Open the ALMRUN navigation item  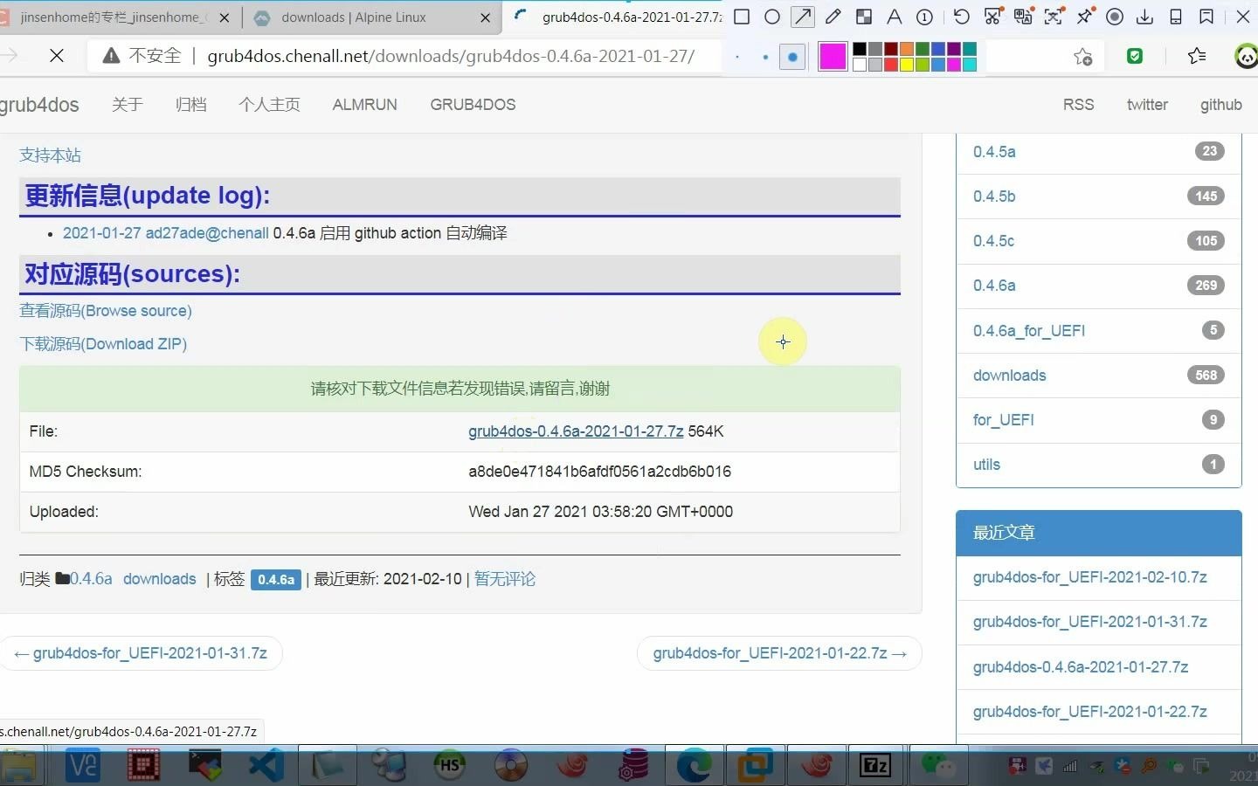click(x=365, y=105)
